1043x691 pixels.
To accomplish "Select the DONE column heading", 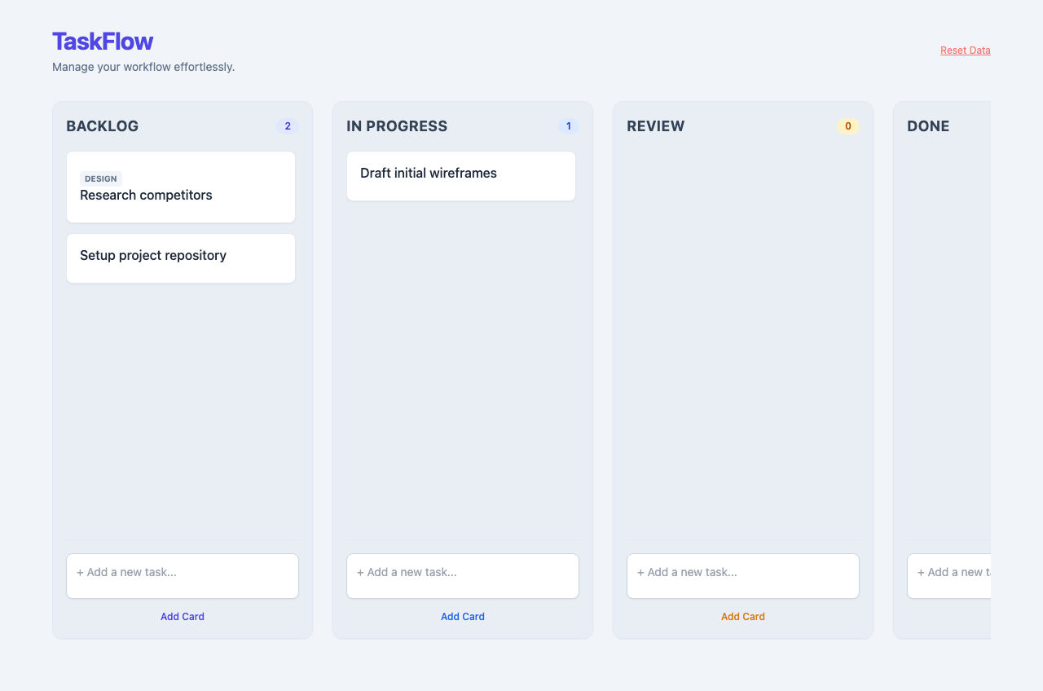I will 928,126.
